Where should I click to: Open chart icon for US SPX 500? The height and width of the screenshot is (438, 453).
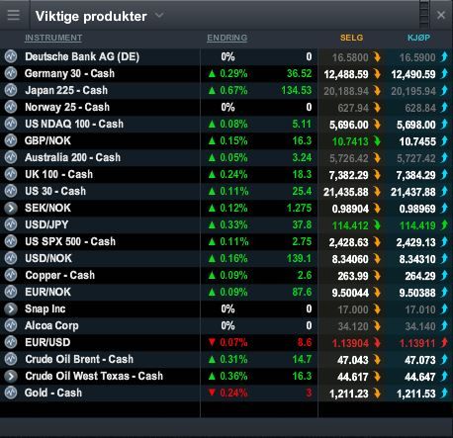pyautogui.click(x=11, y=241)
